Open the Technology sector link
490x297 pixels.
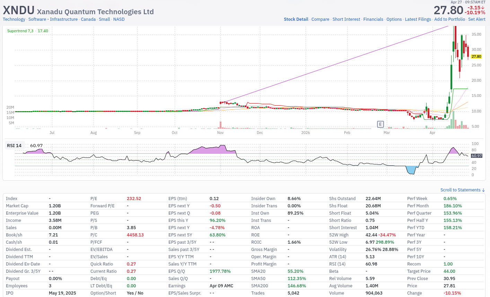click(x=14, y=19)
